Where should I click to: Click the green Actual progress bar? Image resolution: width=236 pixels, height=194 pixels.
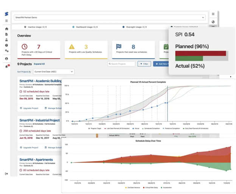pyautogui.click(x=189, y=58)
